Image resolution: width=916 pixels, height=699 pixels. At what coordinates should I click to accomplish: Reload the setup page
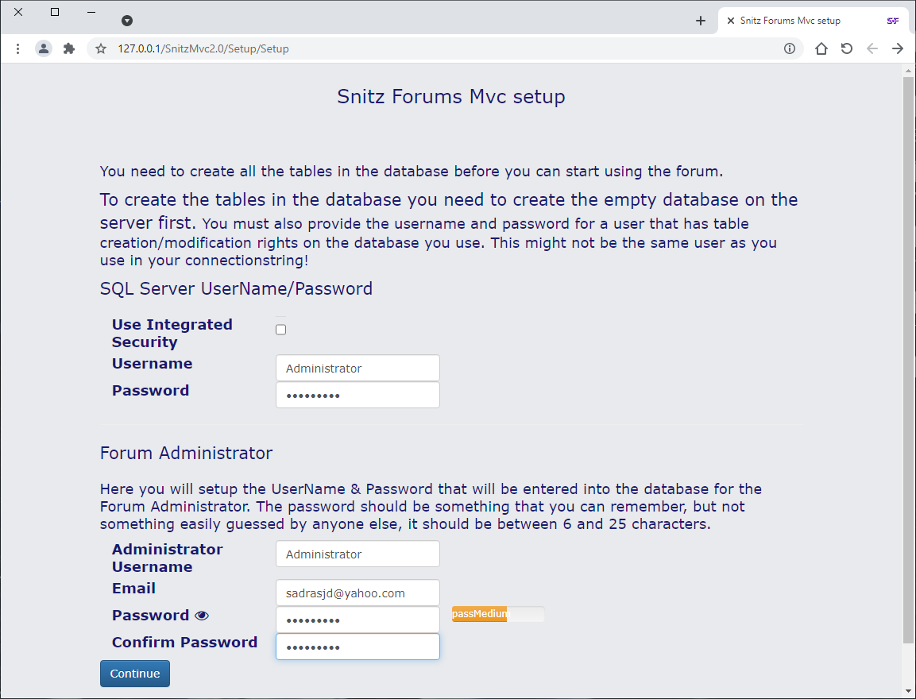point(847,48)
